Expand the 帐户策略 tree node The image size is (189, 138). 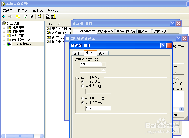coord(4,28)
